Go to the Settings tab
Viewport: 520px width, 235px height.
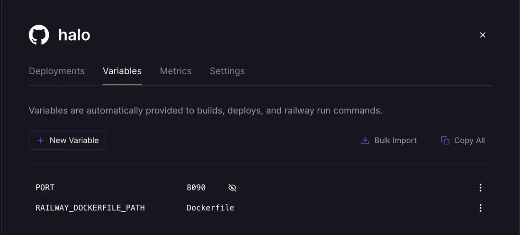click(227, 71)
